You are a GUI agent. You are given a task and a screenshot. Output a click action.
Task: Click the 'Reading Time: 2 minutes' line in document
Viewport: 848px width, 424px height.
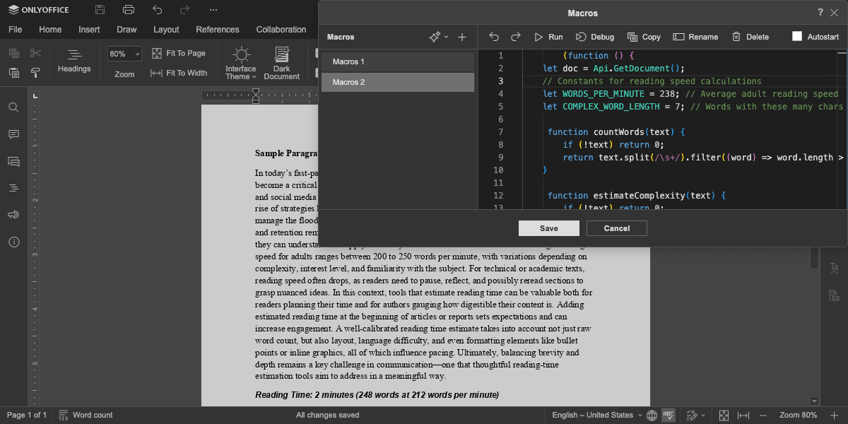(377, 394)
